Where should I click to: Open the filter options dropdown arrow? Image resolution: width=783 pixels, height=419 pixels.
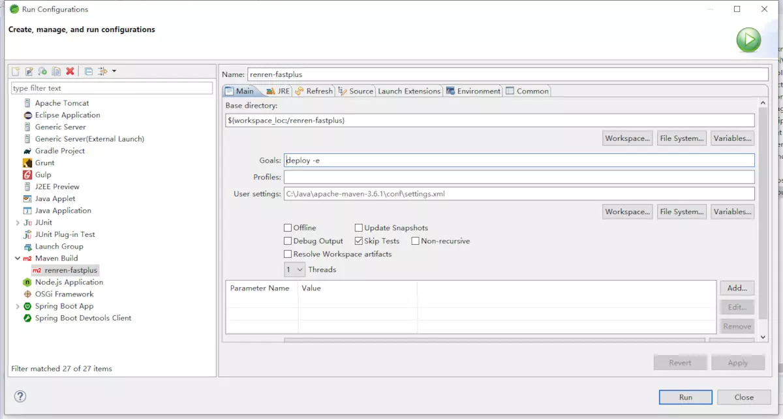click(x=114, y=71)
